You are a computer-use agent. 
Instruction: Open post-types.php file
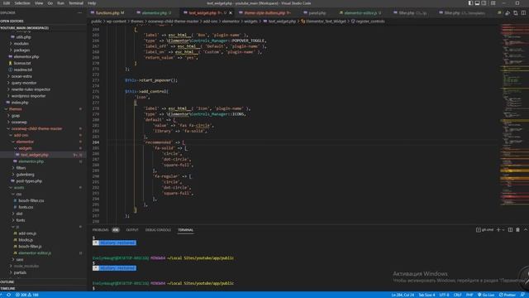click(29, 181)
